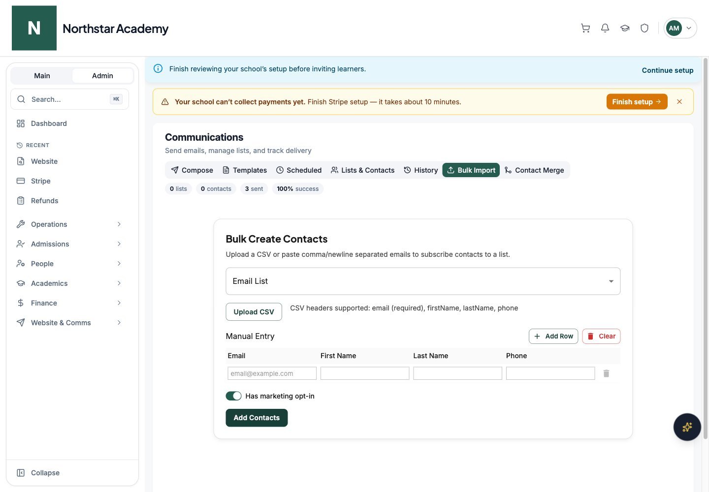The image size is (709, 492).
Task: Dismiss the Stripe payments warning banner
Action: click(679, 102)
